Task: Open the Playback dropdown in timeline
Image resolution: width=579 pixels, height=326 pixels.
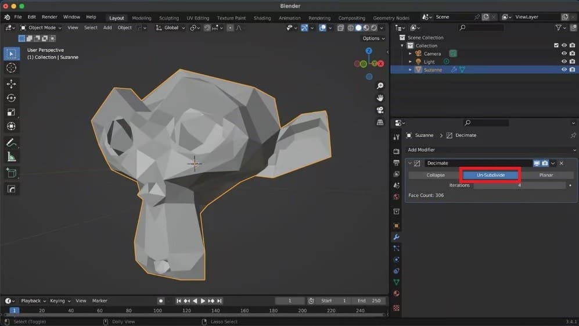Action: [x=33, y=301]
